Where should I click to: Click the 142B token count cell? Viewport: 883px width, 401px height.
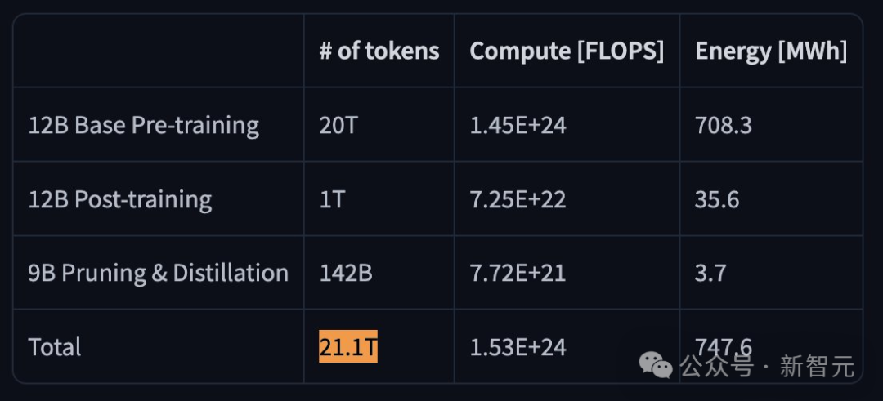tap(346, 273)
